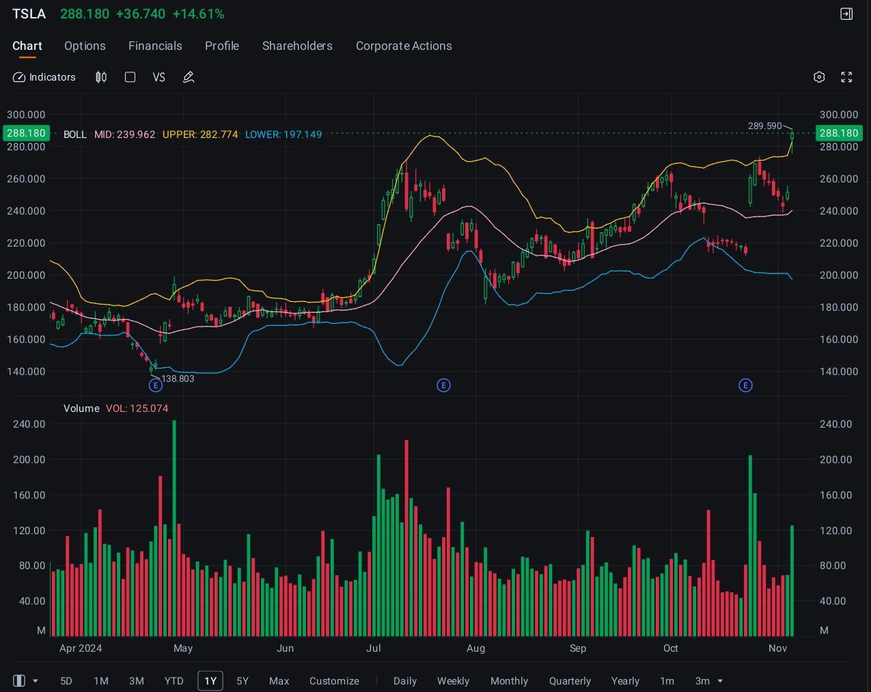Click the Apr 2024 axis label
Image resolution: width=871 pixels, height=692 pixels.
point(81,648)
